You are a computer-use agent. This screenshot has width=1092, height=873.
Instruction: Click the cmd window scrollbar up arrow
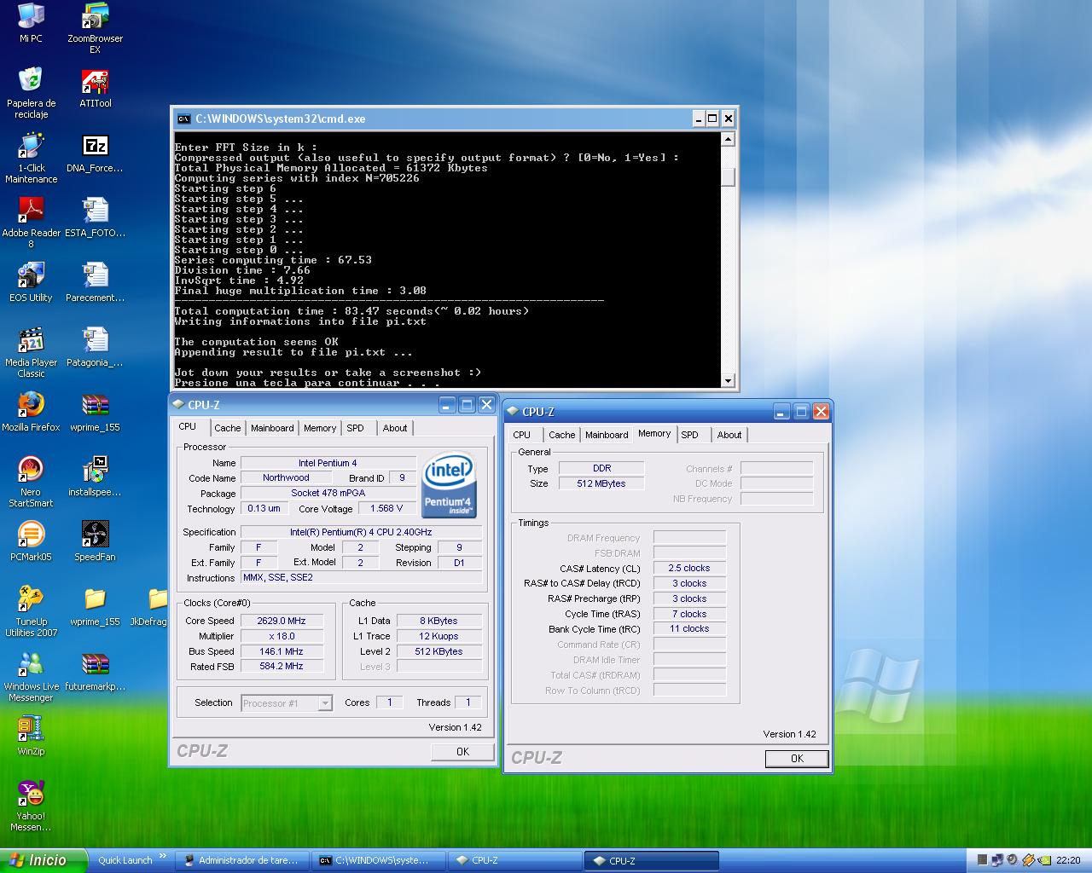click(x=728, y=140)
